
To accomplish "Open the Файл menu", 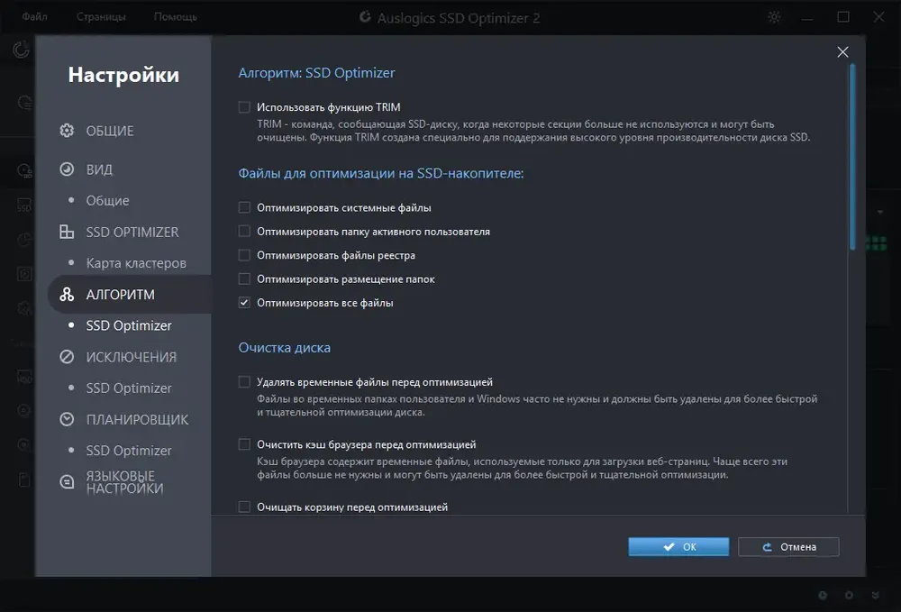I will [x=34, y=16].
